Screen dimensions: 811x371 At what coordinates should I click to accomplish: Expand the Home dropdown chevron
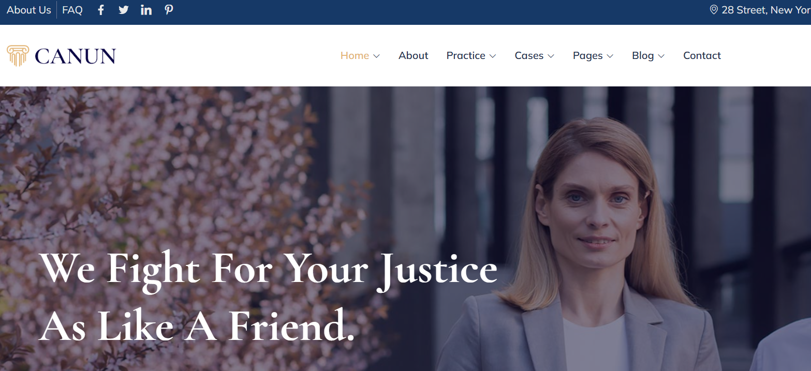(x=376, y=56)
